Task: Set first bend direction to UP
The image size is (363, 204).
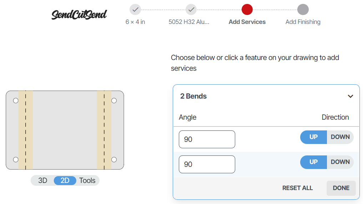Action: click(x=313, y=137)
